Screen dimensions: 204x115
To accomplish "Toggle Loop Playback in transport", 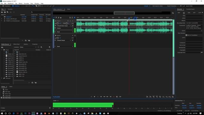I will (117, 97).
